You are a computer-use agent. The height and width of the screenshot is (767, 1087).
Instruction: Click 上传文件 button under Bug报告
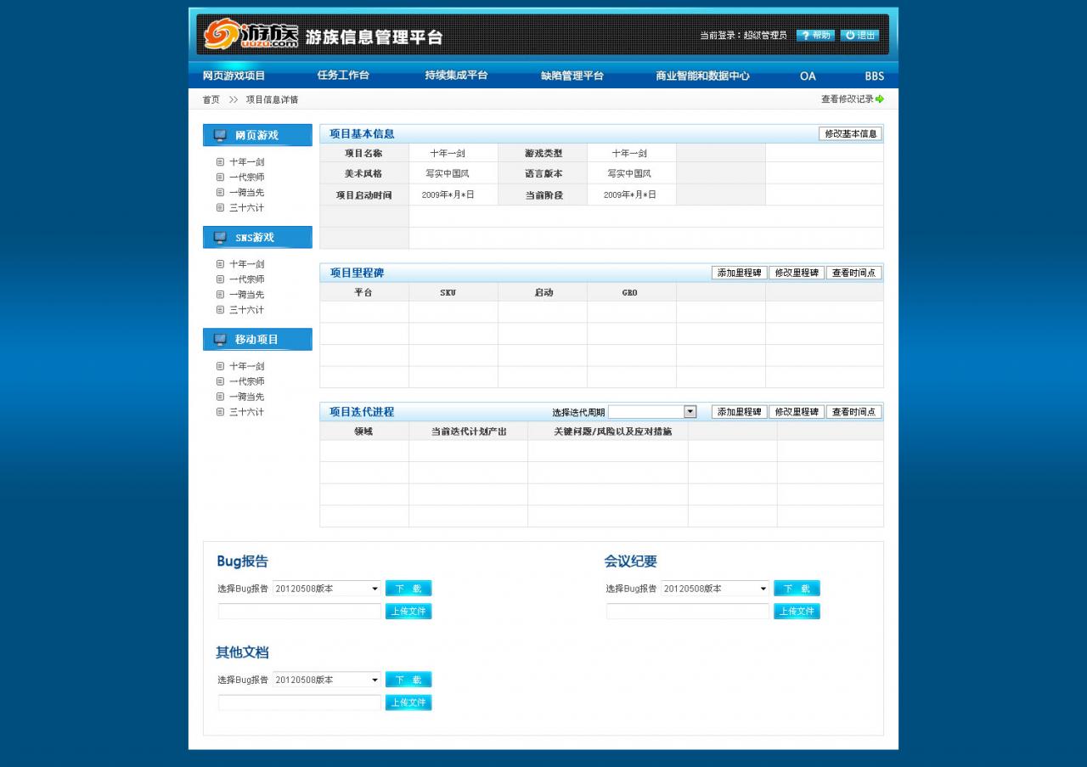408,612
